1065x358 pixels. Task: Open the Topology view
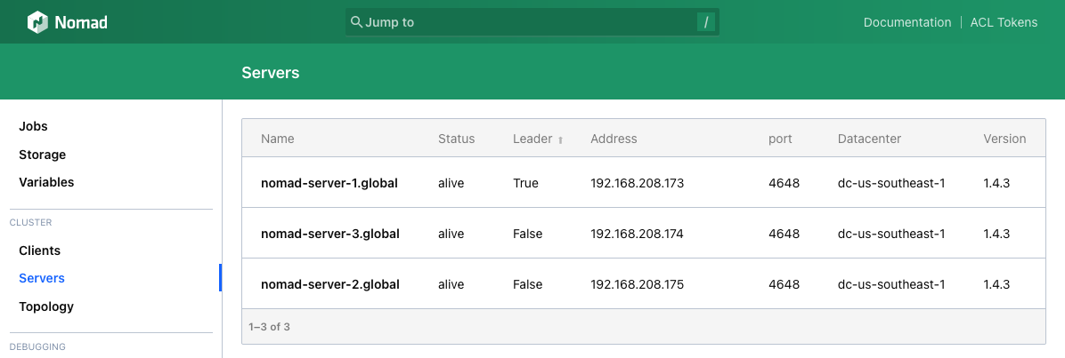(46, 306)
